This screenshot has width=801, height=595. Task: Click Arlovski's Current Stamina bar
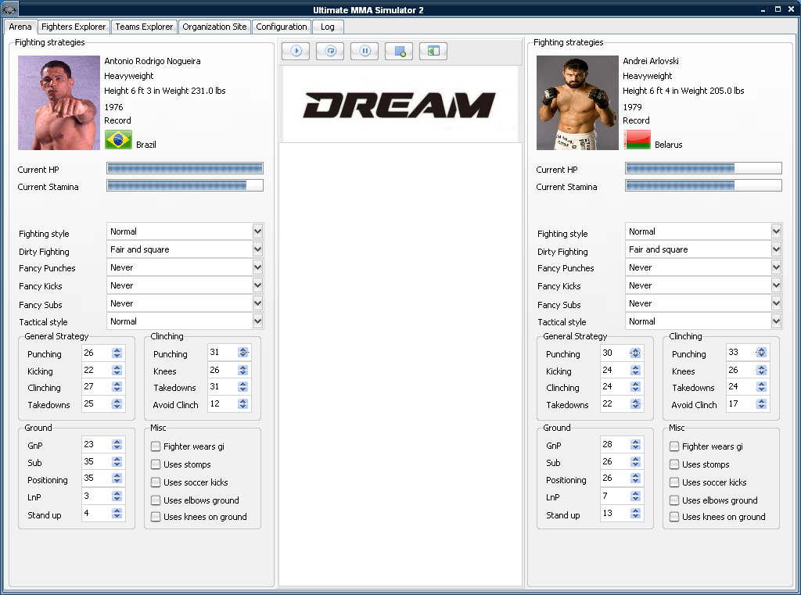pos(703,185)
